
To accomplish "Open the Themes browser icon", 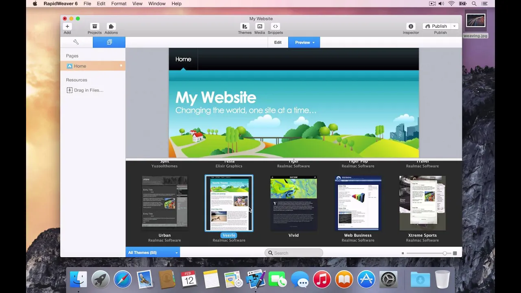I will click(x=245, y=26).
